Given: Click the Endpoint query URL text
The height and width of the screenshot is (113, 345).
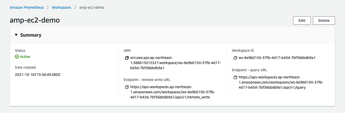Looking at the screenshot, I should pyautogui.click(x=281, y=82).
